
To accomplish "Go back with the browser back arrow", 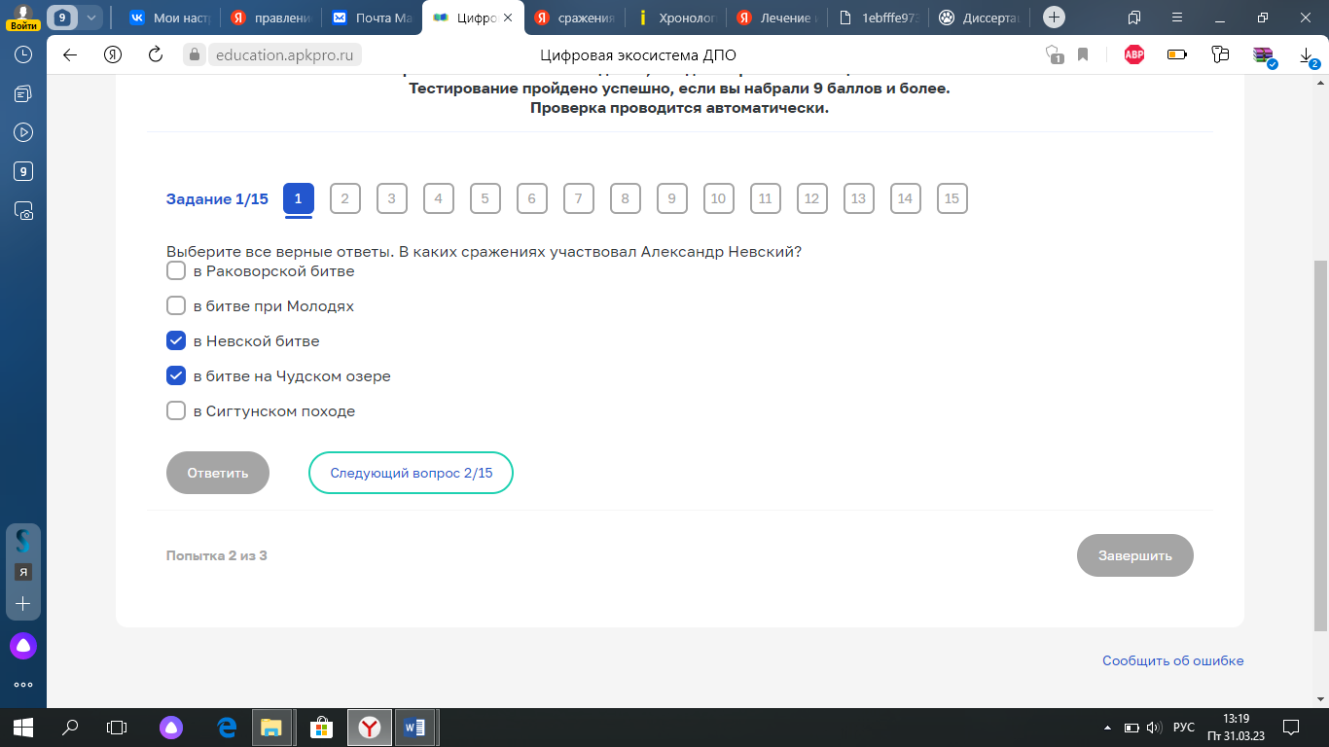I will pyautogui.click(x=70, y=54).
